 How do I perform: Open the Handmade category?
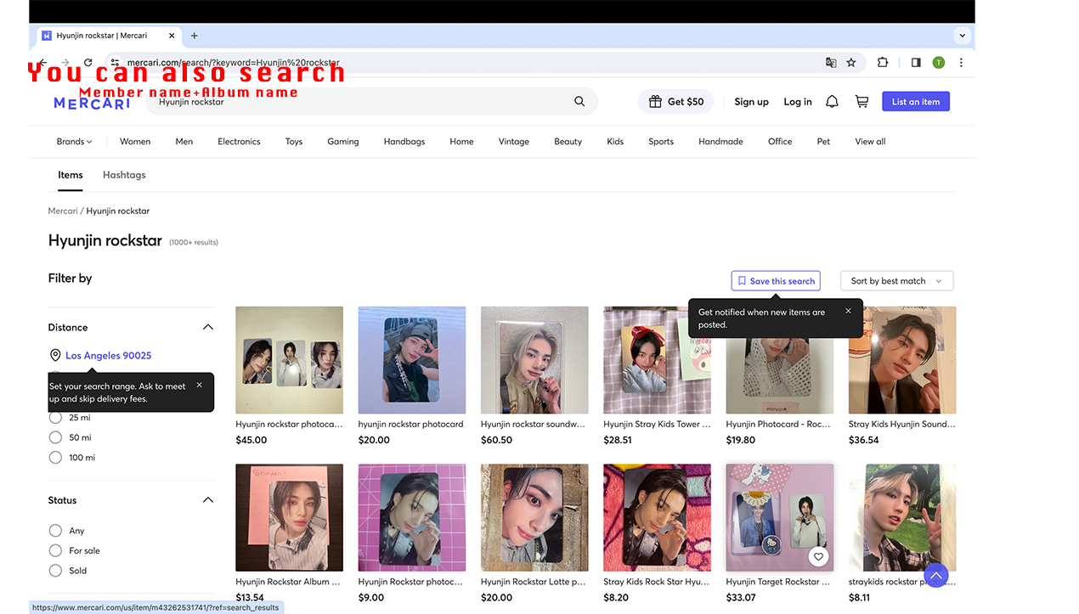720,142
